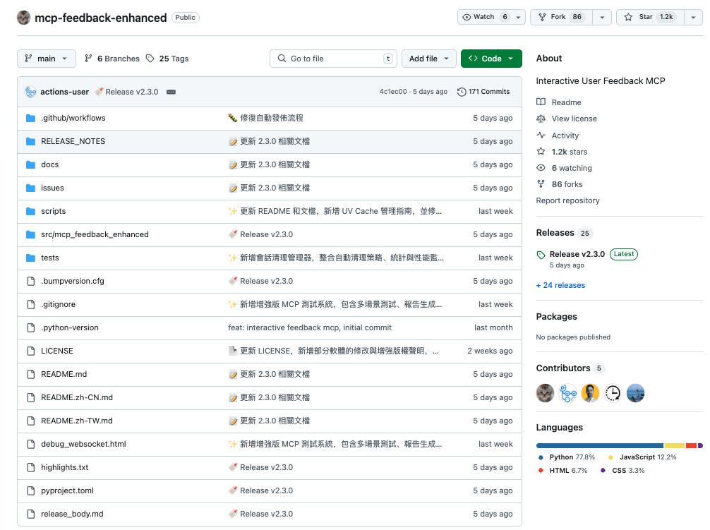Viewport: 710px width, 530px height.
Task: Open first contributor cat avatar
Action: point(545,393)
